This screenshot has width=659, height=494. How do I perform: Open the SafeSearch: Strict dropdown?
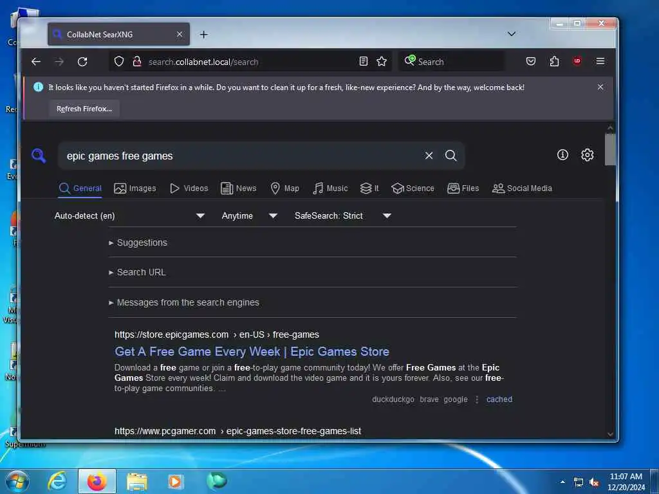[x=343, y=216]
